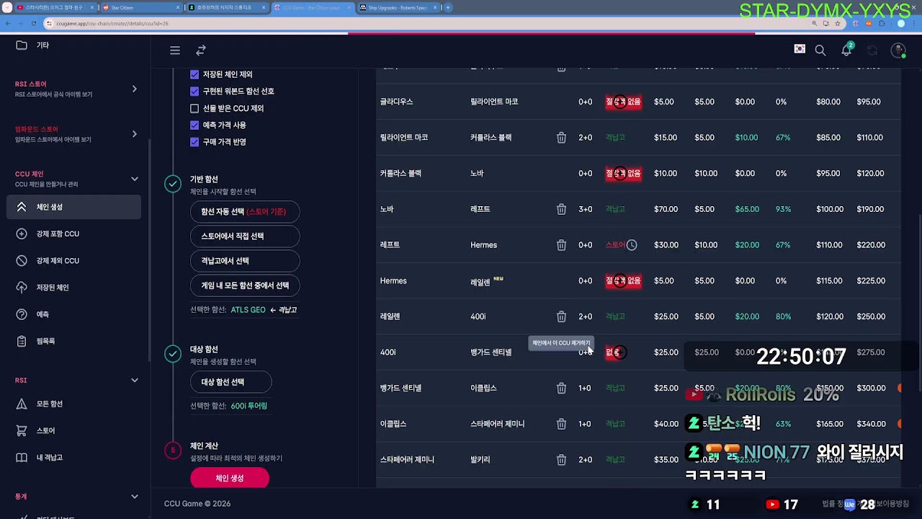Click the 글라디우스 row ship name
The image size is (922, 519).
click(397, 102)
